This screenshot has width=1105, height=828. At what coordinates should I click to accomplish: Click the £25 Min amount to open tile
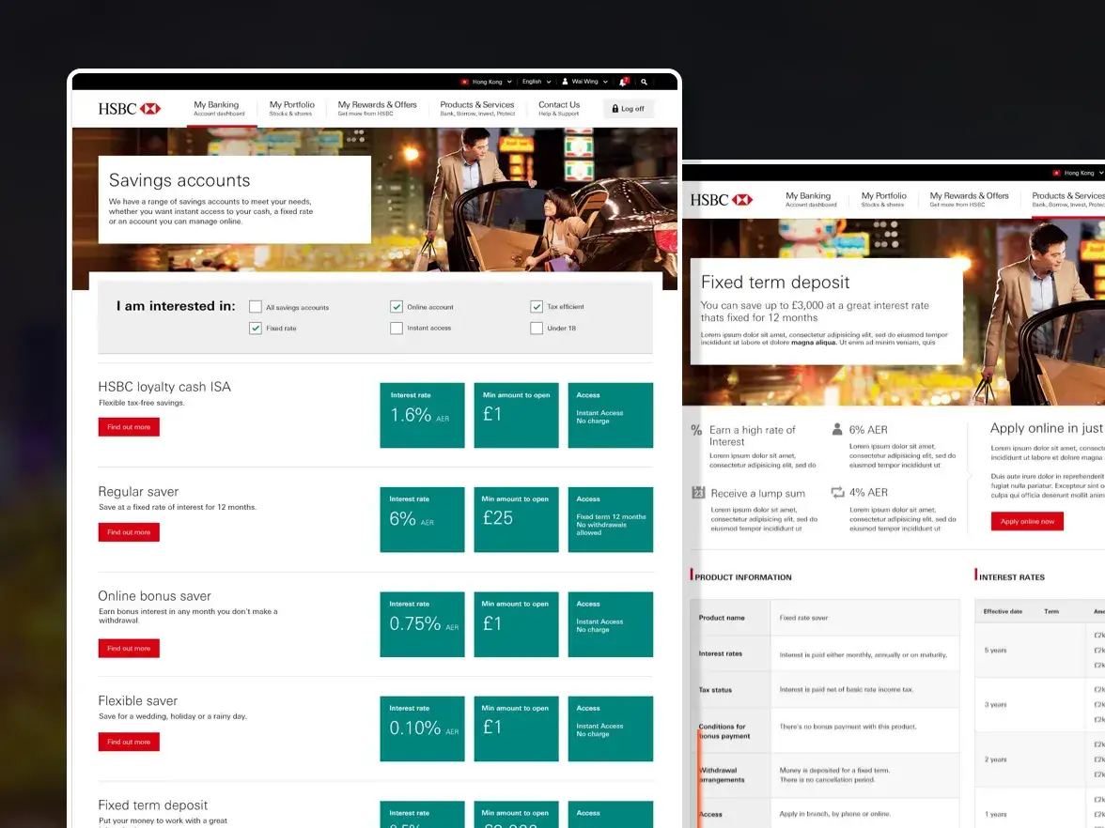coord(516,520)
